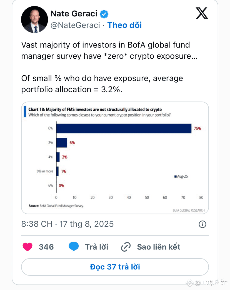
Task: Open the BofA crypto chart image
Action: (x=115, y=158)
